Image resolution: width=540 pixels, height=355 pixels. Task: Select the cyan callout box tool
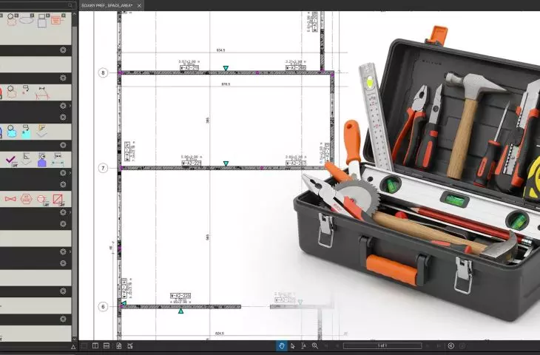tap(26, 131)
